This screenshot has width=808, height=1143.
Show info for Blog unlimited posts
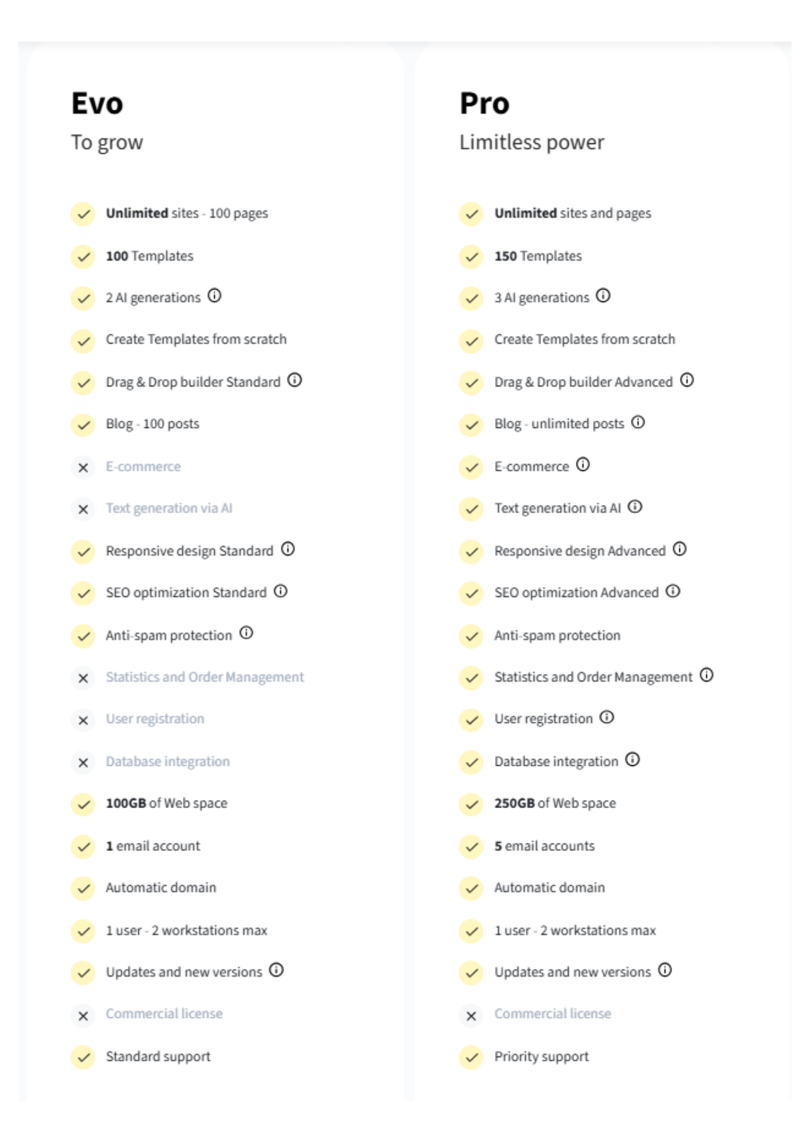point(638,422)
